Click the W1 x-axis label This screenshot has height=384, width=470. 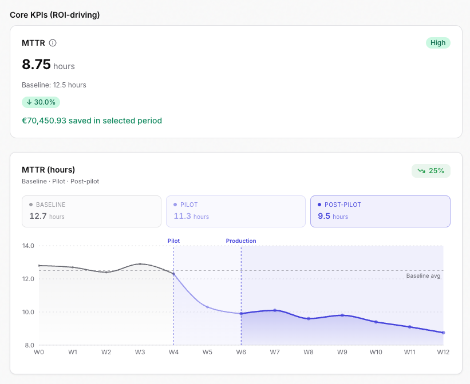point(73,352)
